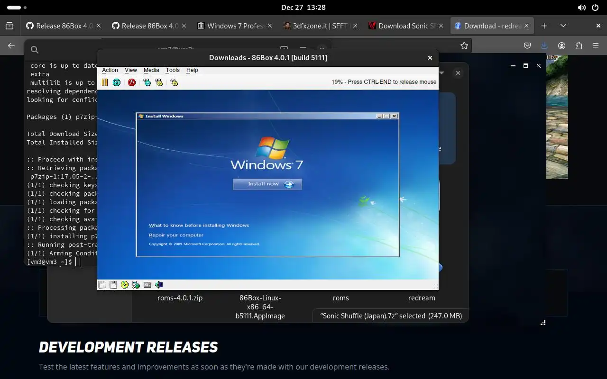Image resolution: width=607 pixels, height=379 pixels.
Task: Open a new browser tab with plus
Action: pos(544,26)
